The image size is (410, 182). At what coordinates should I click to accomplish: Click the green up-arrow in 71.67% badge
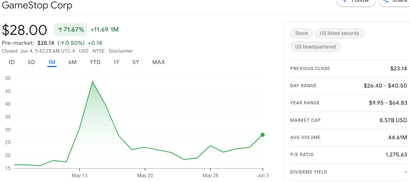click(x=60, y=30)
